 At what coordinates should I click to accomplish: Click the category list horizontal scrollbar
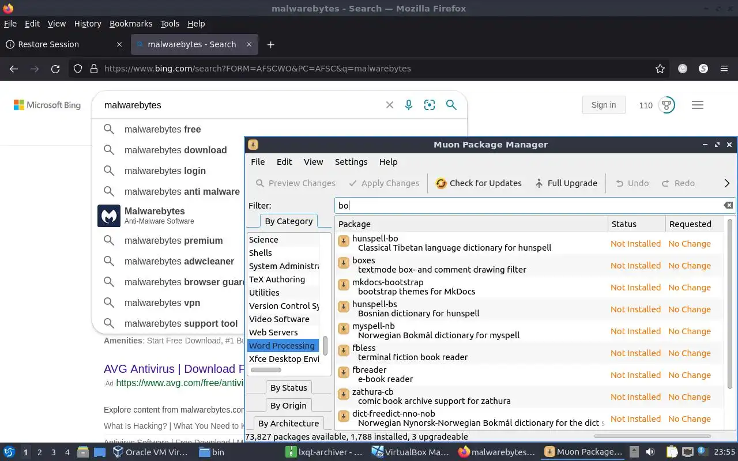(266, 370)
